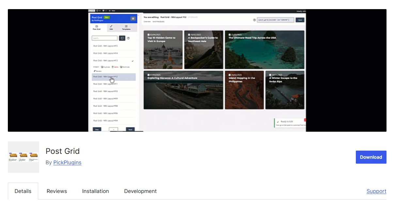
Task: Click the Next button below the layout list
Action: tap(130, 129)
